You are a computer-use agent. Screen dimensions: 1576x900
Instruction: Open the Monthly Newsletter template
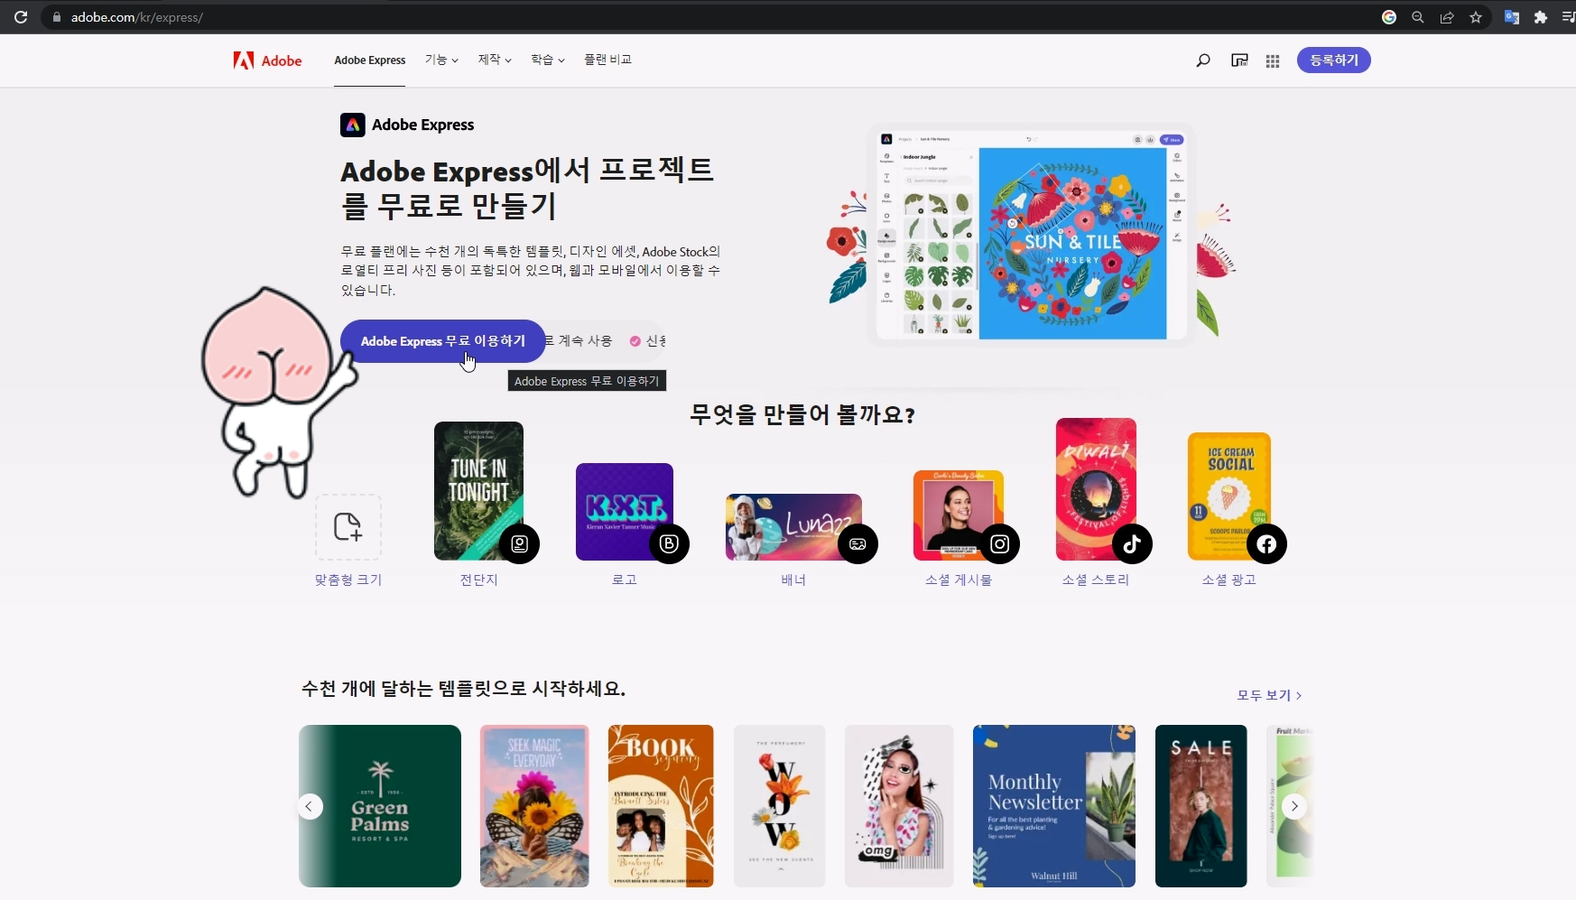click(x=1054, y=806)
